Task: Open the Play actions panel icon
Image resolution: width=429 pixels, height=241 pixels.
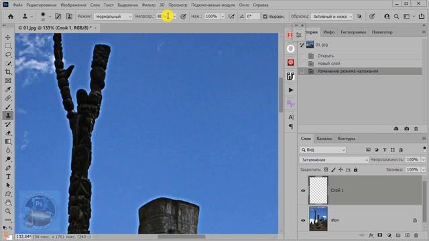Action: [x=290, y=90]
